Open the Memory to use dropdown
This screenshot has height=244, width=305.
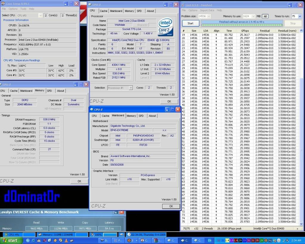pos(253,16)
